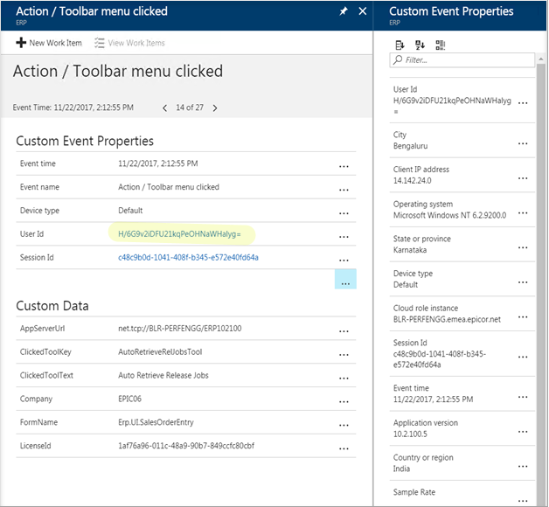Open ellipsis for Sample Rate property

coord(523,501)
